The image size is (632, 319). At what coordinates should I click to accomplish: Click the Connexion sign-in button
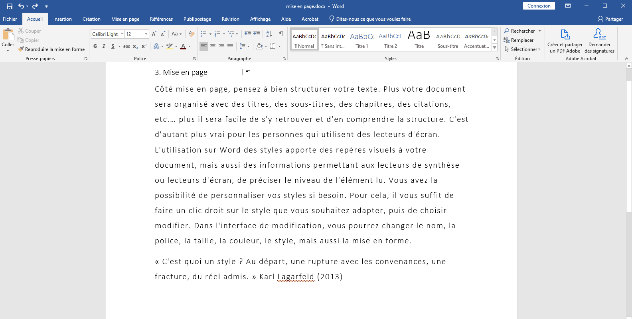click(x=539, y=6)
